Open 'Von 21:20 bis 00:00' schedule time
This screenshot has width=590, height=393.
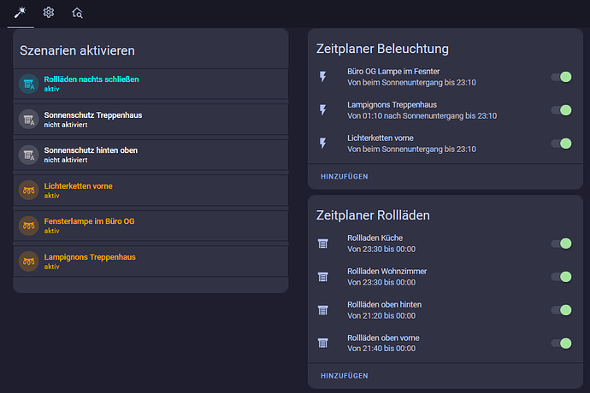point(381,315)
